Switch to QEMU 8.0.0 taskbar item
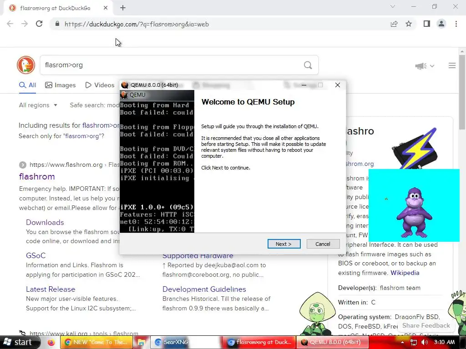Viewport: 466px width, 349px height. (332, 342)
